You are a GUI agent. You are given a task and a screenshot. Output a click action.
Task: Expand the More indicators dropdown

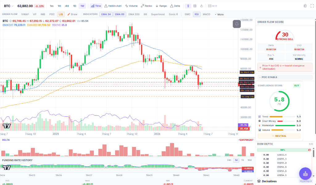coord(219,15)
